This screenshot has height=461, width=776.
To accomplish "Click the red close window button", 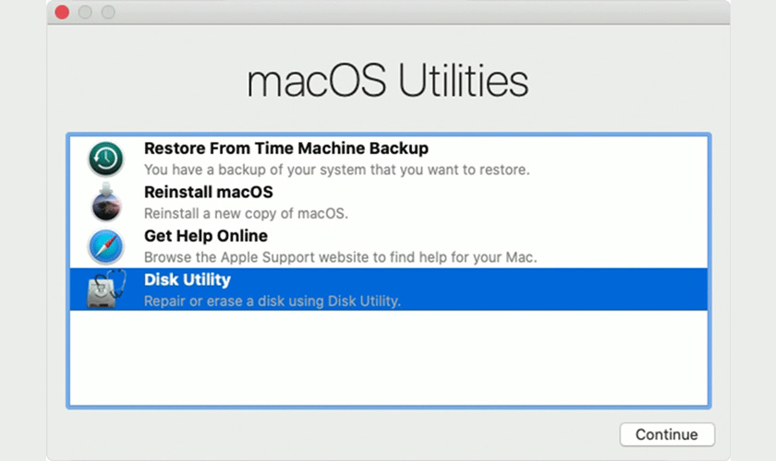I will click(62, 12).
